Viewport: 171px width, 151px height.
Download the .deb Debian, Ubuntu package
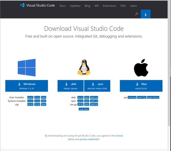click(71, 86)
